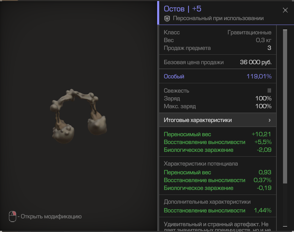Click the +5,5% Восстановление выносливости value

coord(263,142)
